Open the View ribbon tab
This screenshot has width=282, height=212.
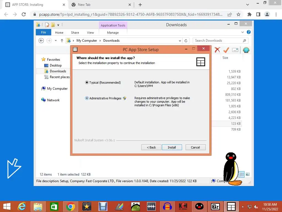point(90,33)
